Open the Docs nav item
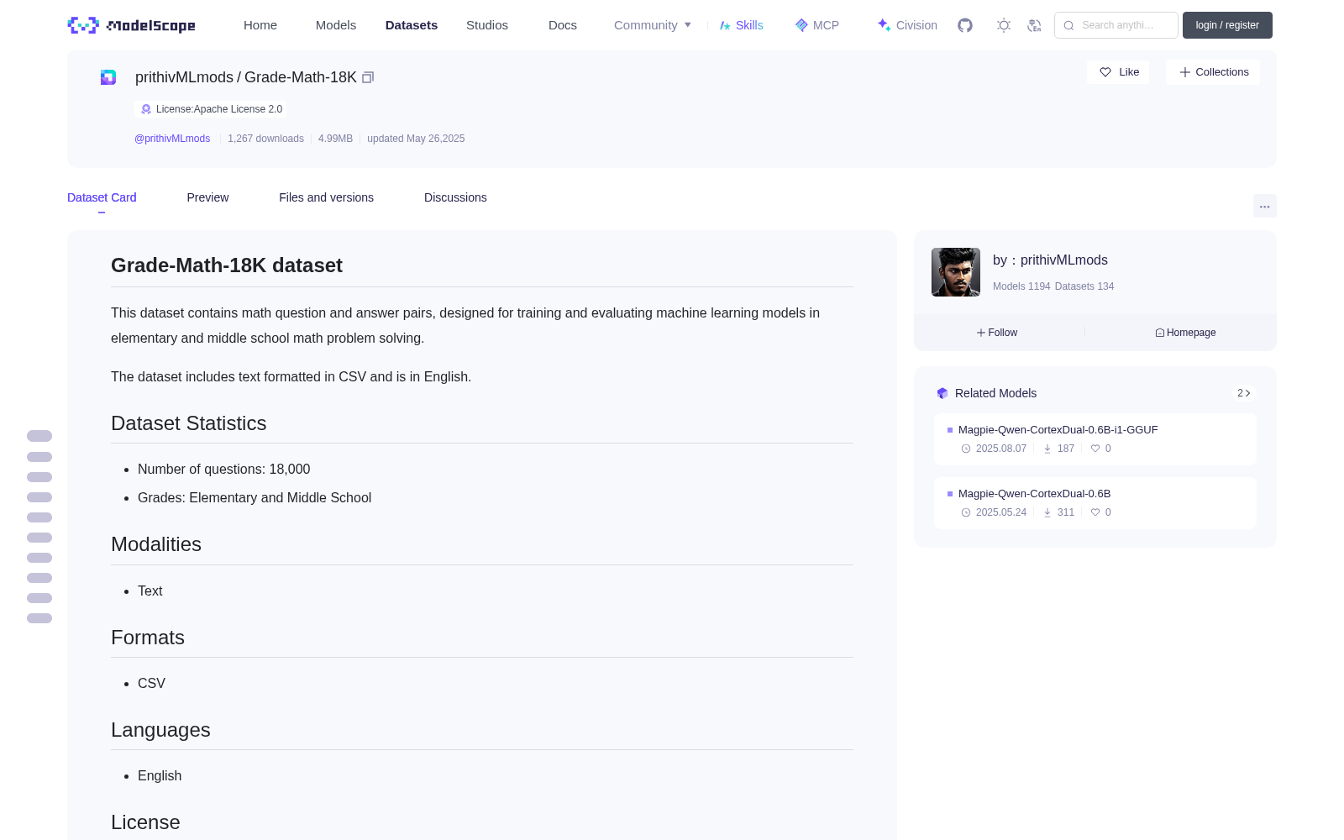This screenshot has height=840, width=1344. pos(563,25)
